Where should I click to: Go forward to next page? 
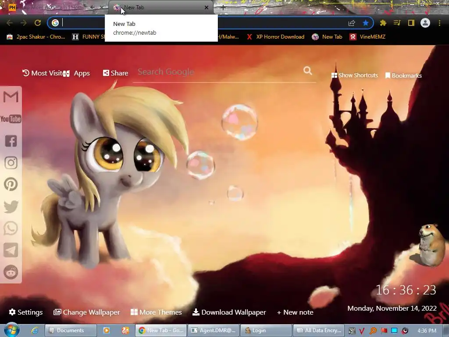[x=24, y=23]
